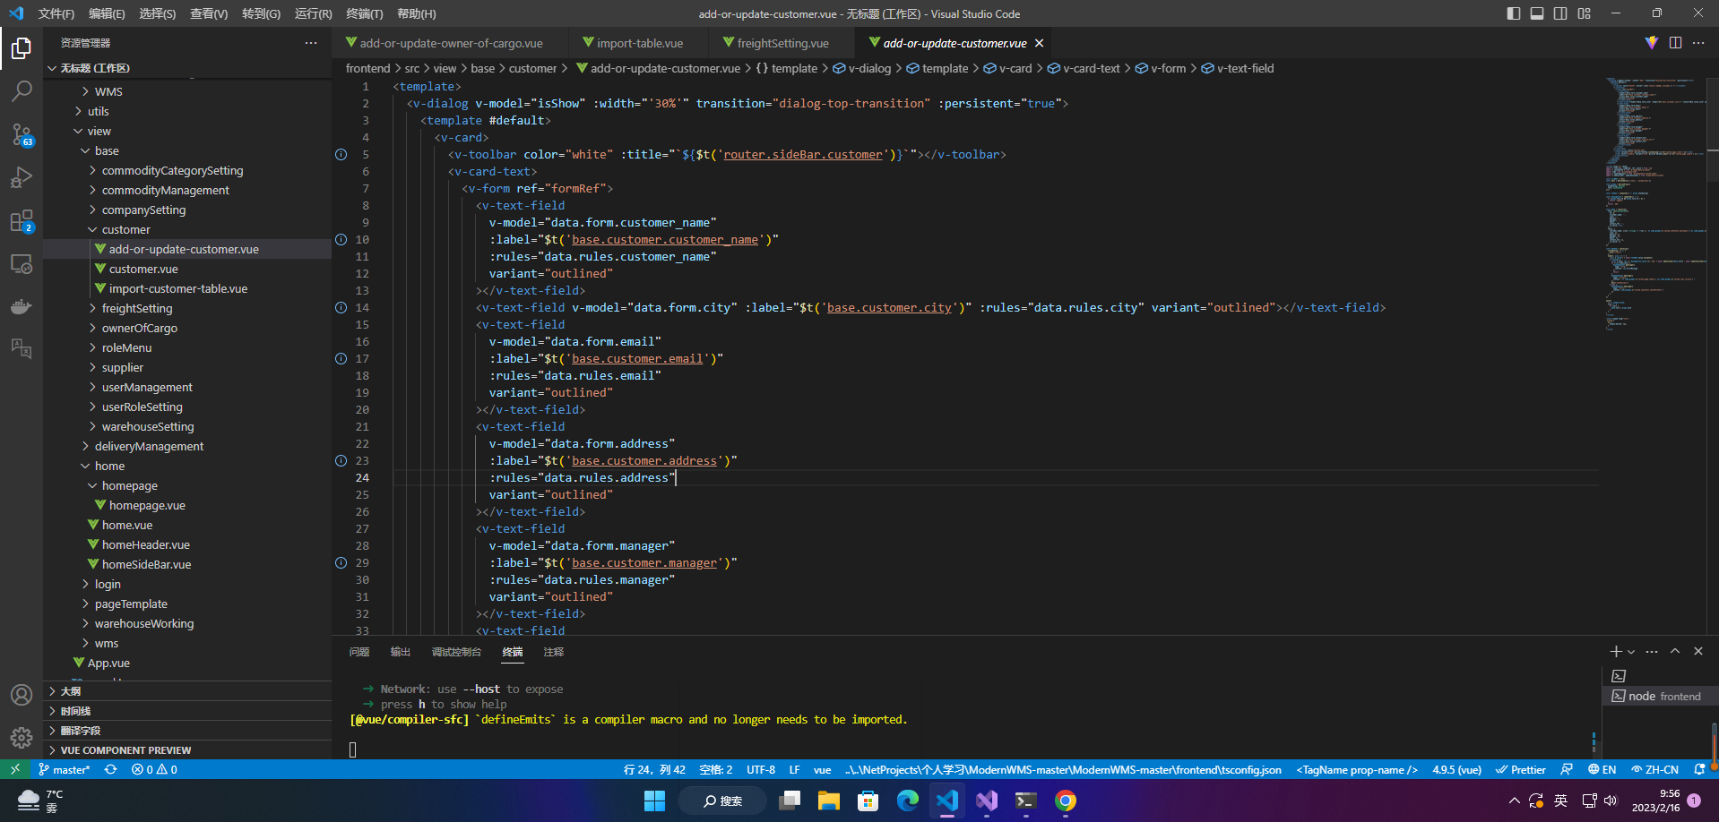Collapse the homepage folder

coord(186,485)
